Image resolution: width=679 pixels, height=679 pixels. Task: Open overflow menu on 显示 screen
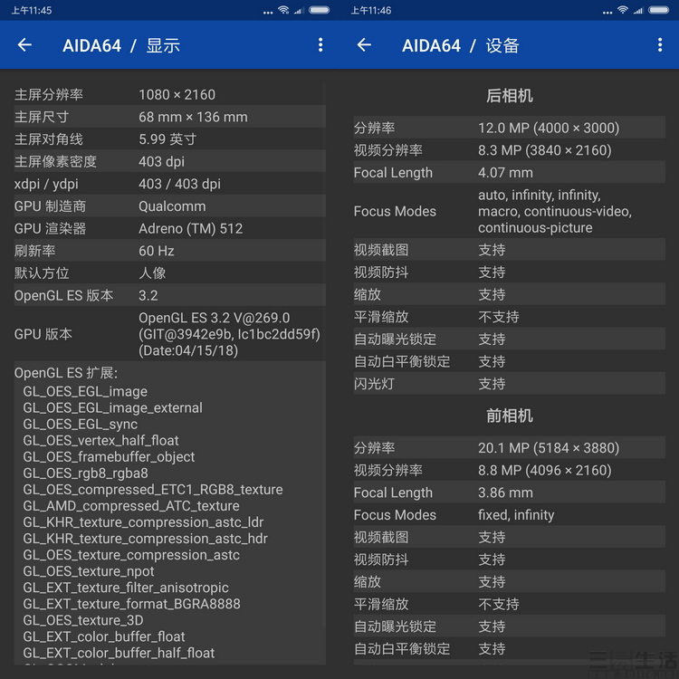(x=320, y=44)
